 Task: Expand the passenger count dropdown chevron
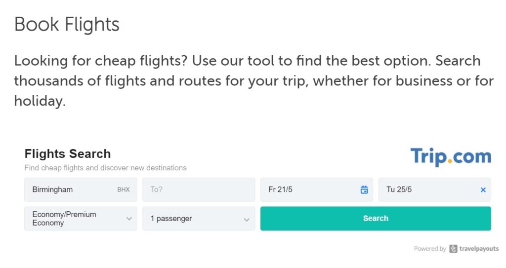point(247,220)
